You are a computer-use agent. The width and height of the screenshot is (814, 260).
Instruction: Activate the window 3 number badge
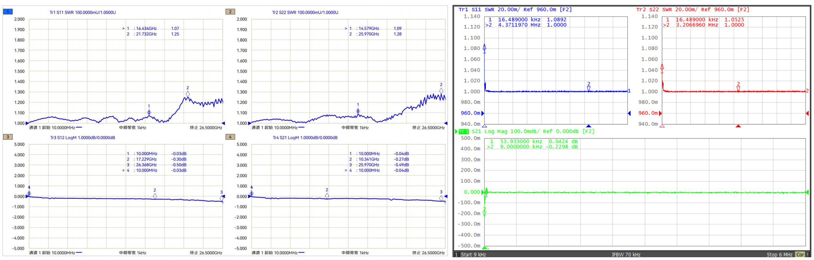pyautogui.click(x=8, y=137)
